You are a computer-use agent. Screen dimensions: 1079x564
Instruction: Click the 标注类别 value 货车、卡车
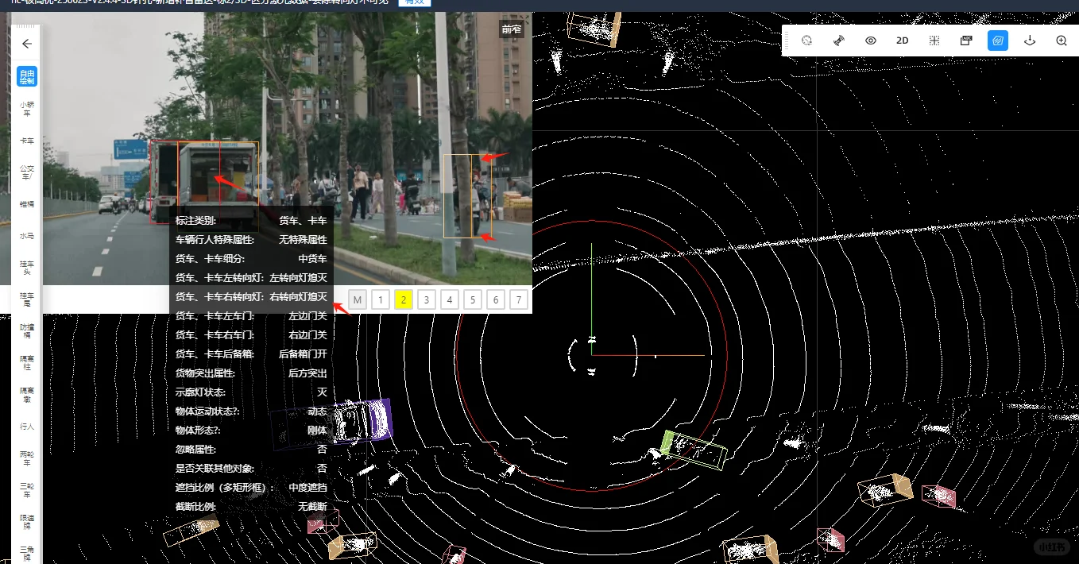tap(303, 220)
